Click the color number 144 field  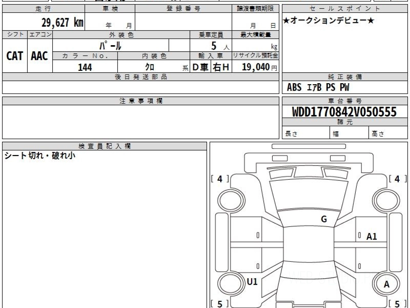point(85,67)
